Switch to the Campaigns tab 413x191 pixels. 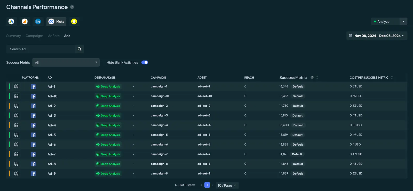tap(35, 36)
